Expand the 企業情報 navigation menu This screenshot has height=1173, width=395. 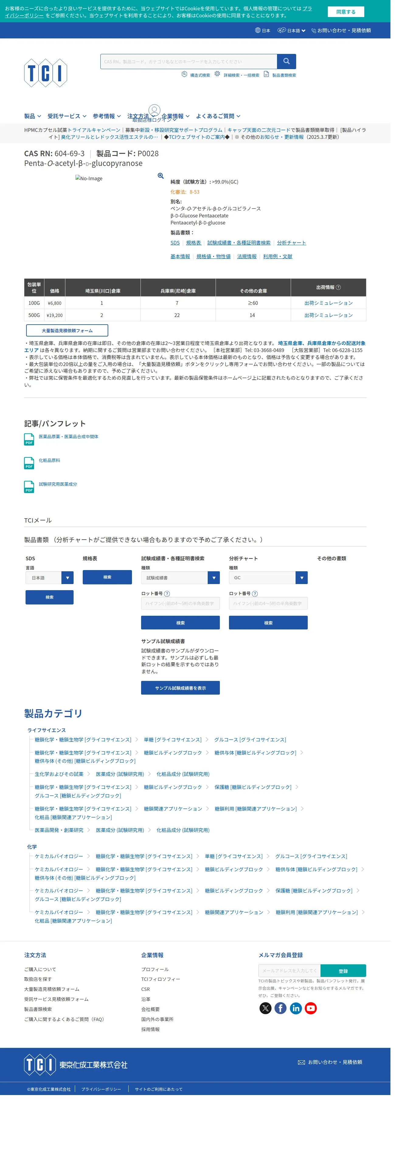click(175, 116)
